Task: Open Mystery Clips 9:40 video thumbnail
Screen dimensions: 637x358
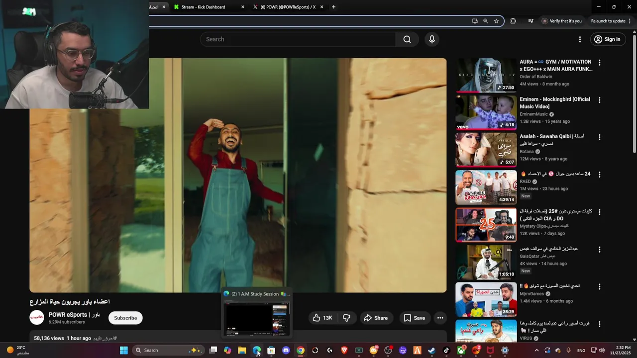Action: pos(486,225)
